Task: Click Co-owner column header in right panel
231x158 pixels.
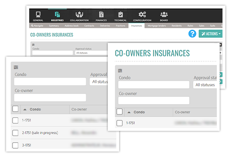Action: 182,112
